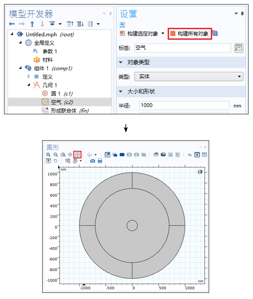Click the move up arrow in model builder
This screenshot has width=253, height=299.
(x=33, y=24)
